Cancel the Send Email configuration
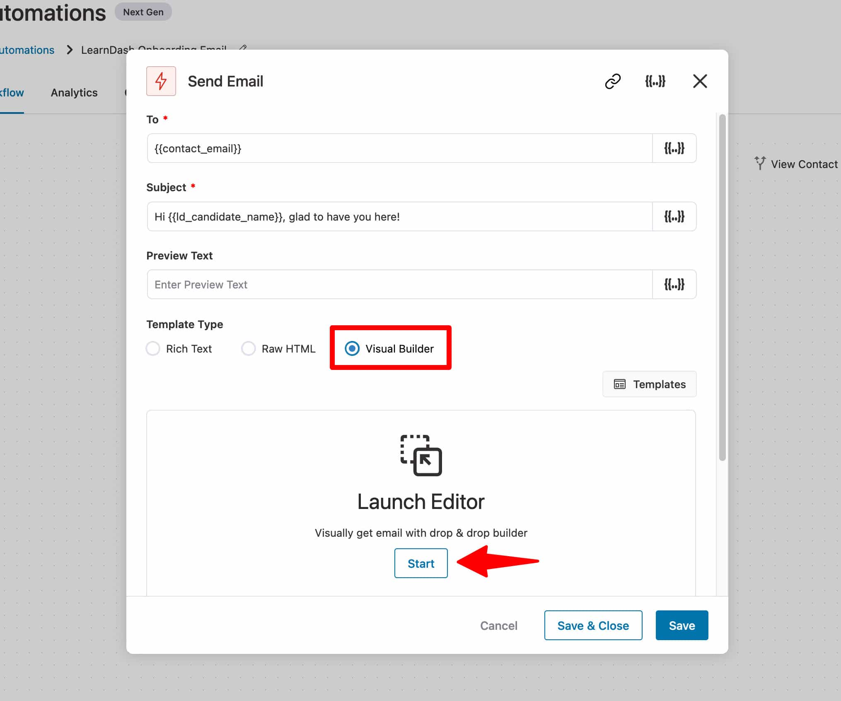 pos(499,625)
